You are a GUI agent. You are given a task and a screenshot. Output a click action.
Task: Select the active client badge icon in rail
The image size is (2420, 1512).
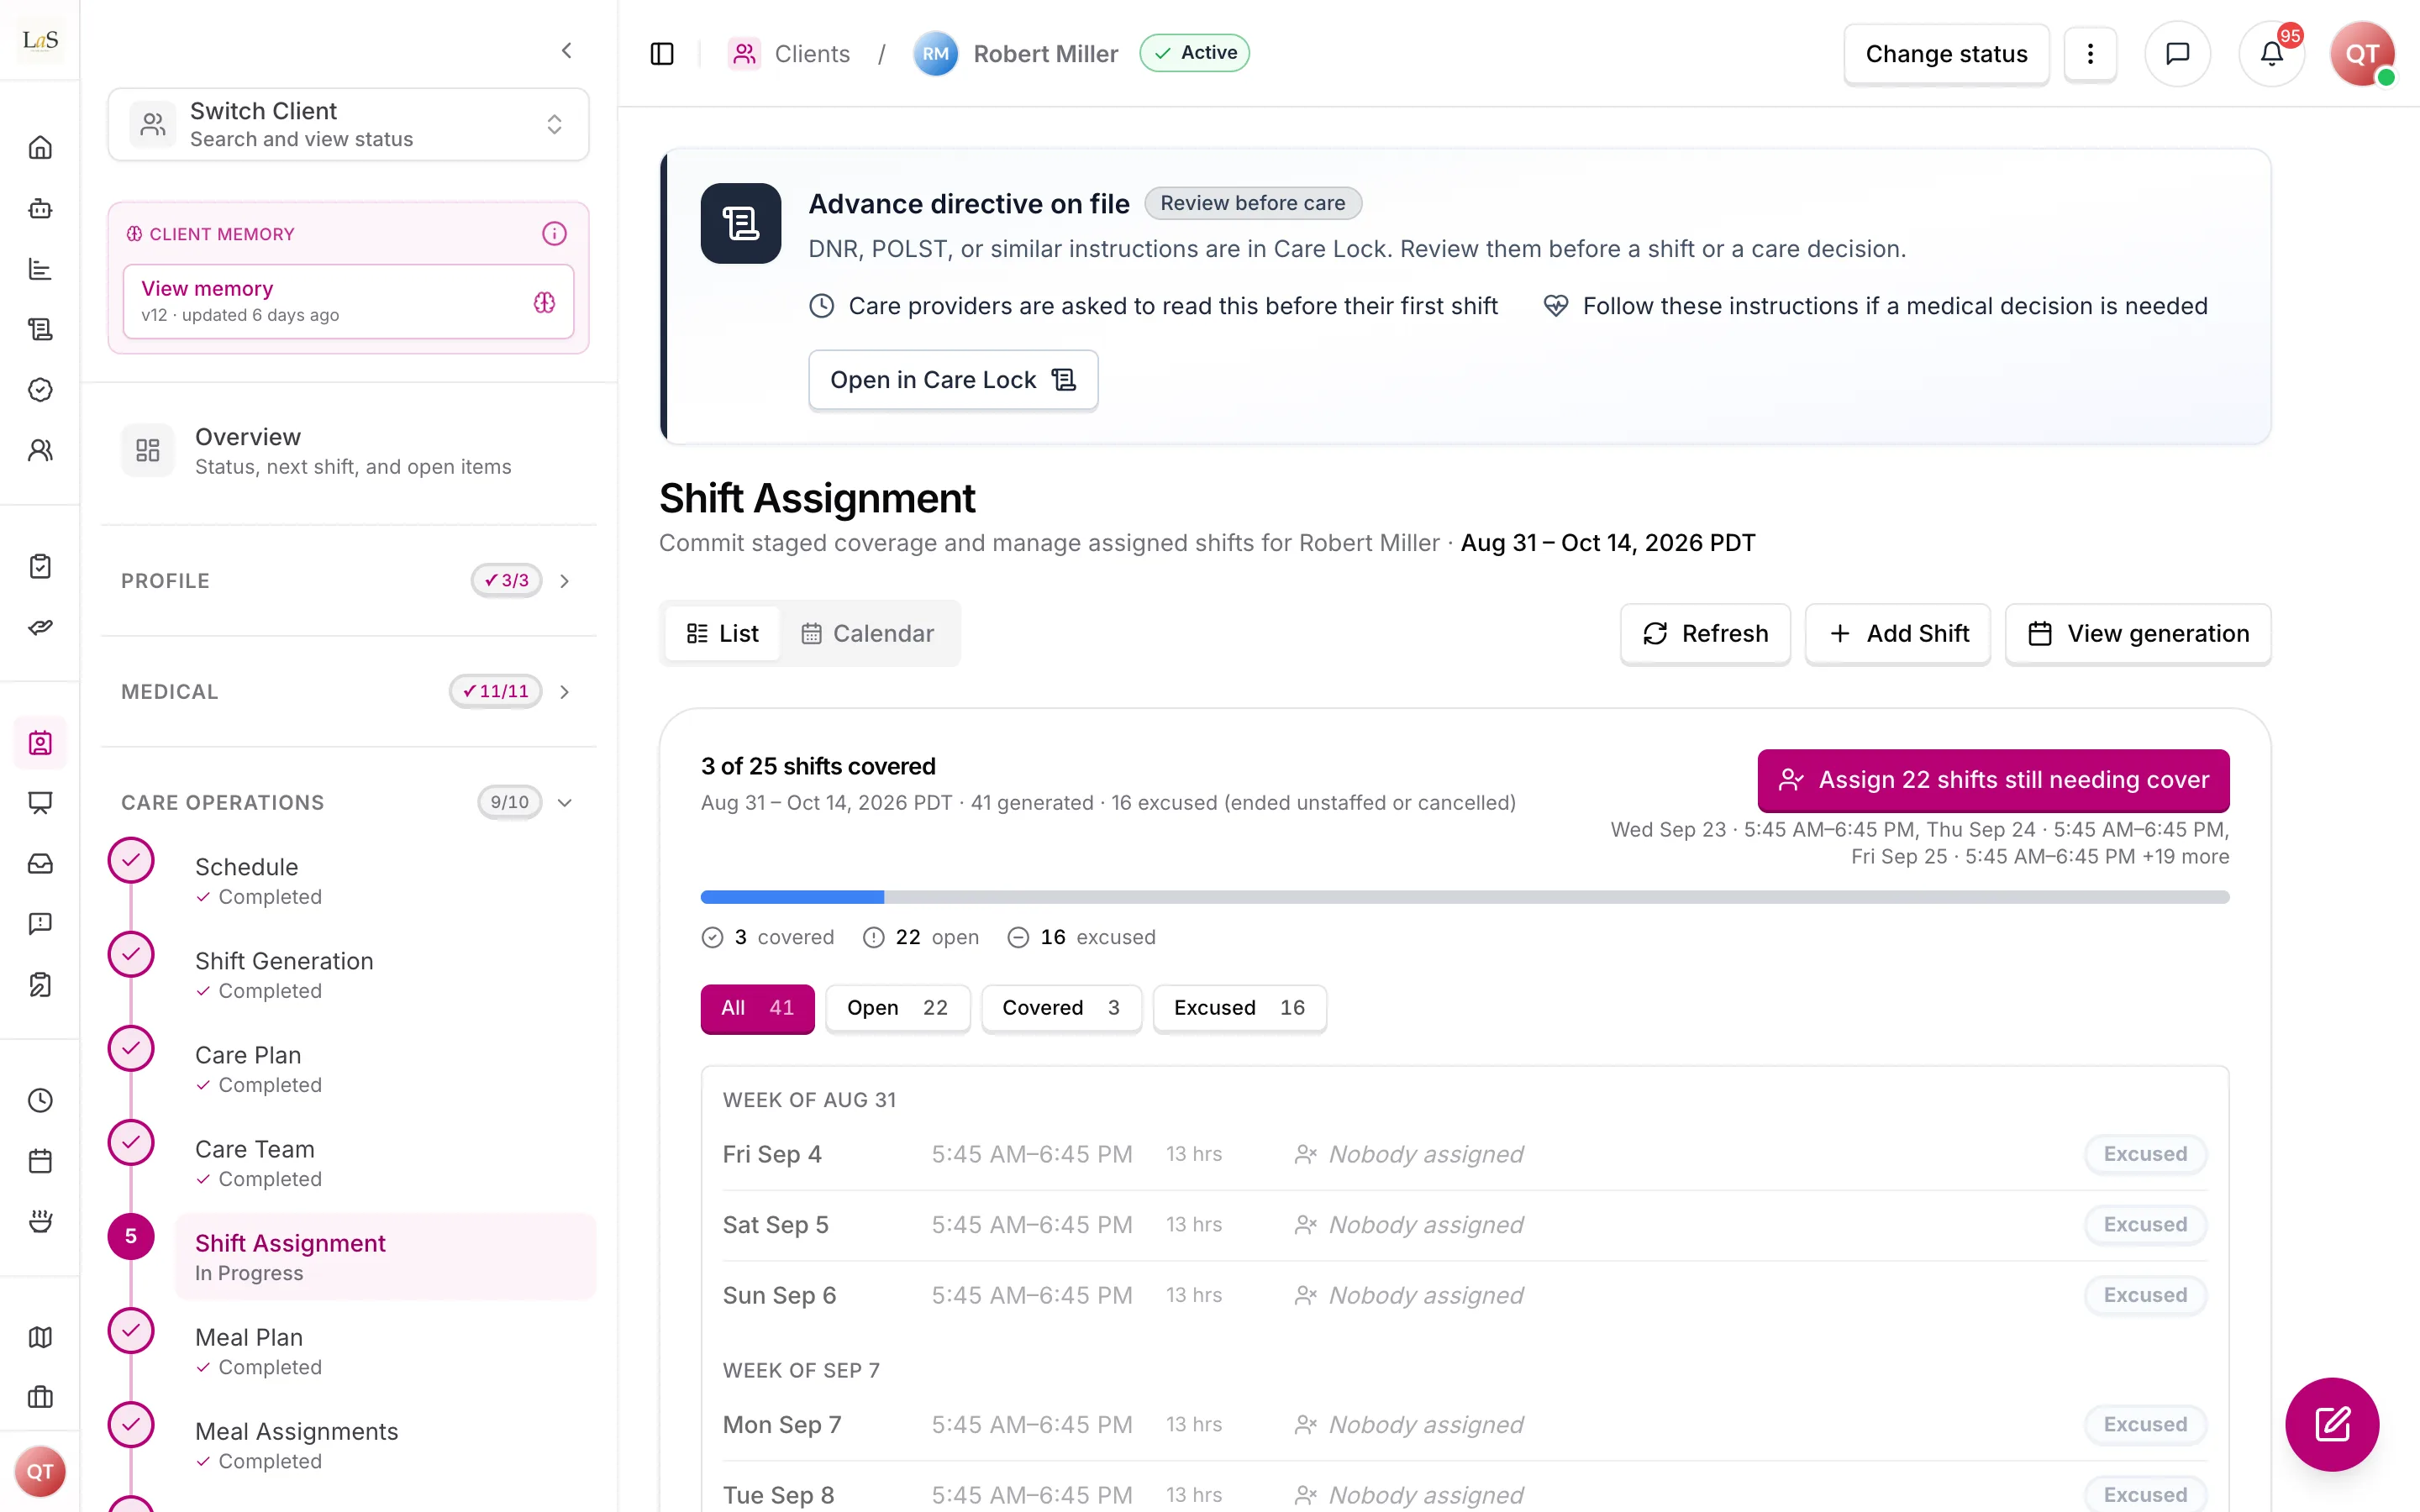(40, 743)
